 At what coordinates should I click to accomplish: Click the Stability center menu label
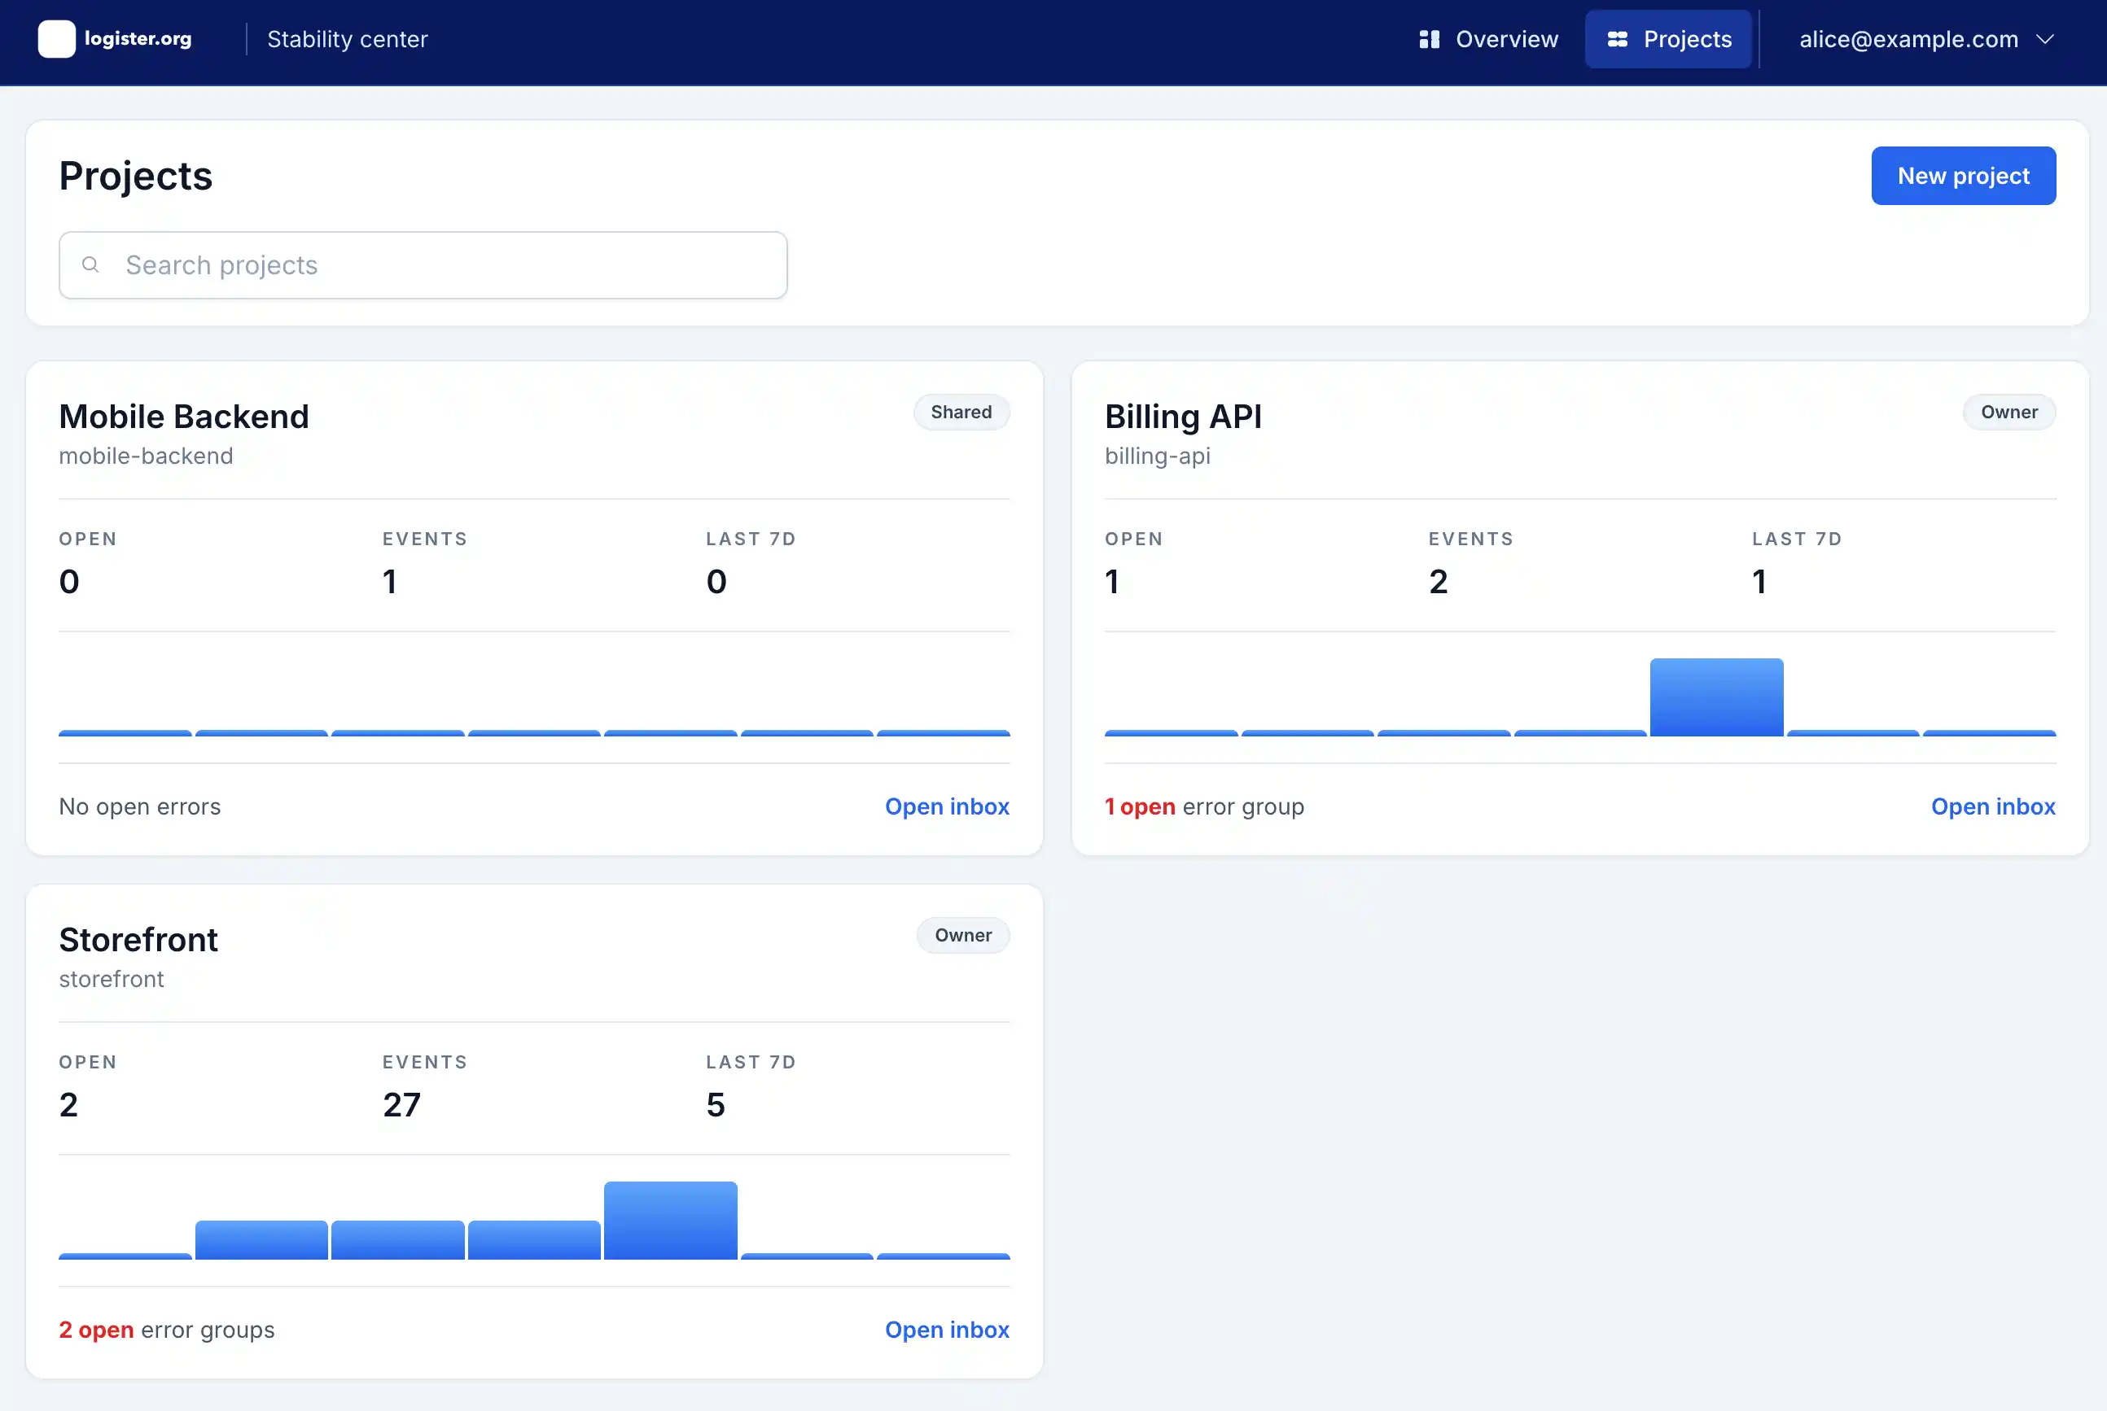pyautogui.click(x=347, y=39)
